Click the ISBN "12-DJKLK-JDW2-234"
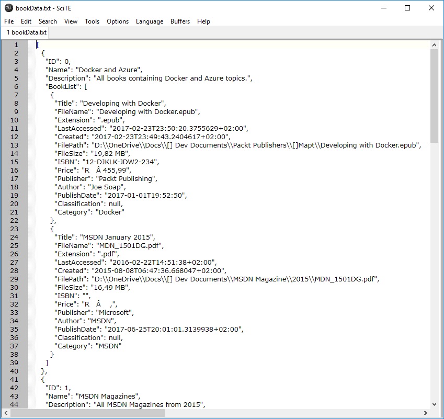The height and width of the screenshot is (419, 444). [x=120, y=162]
